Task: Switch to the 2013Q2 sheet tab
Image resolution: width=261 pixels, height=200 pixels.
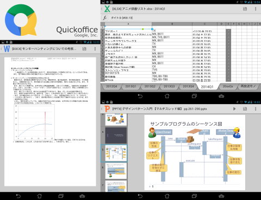Action: [150, 86]
